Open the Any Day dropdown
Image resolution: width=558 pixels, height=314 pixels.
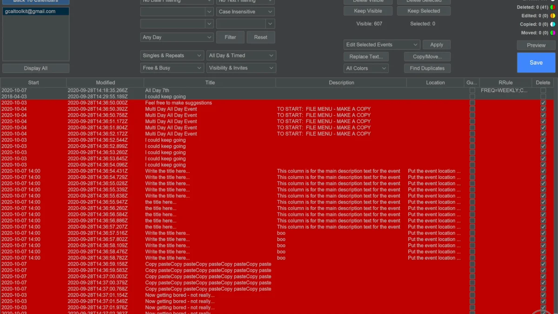pyautogui.click(x=177, y=37)
